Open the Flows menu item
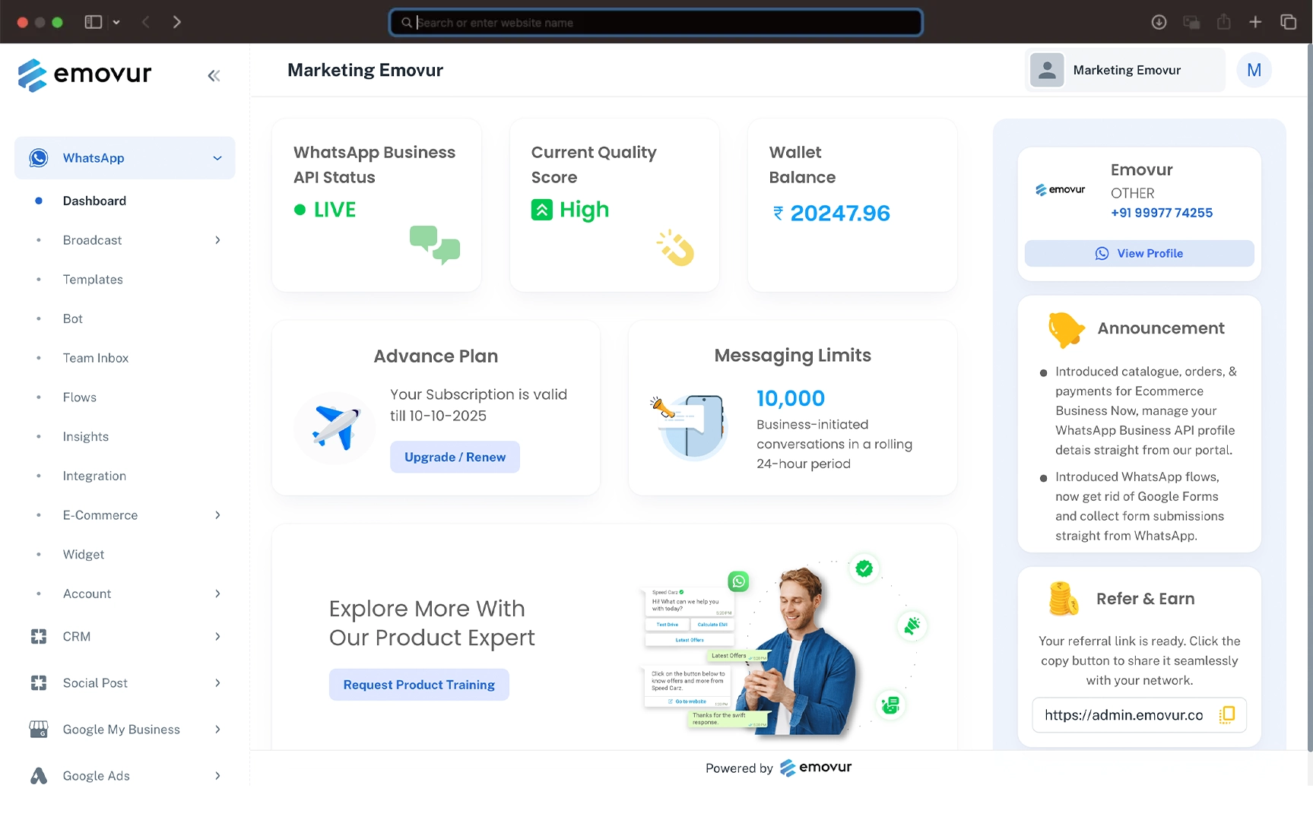 tap(80, 397)
